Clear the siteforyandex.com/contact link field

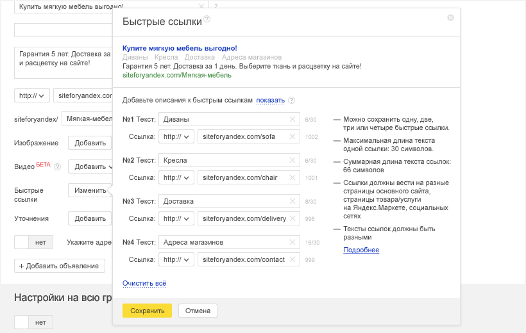(292, 259)
